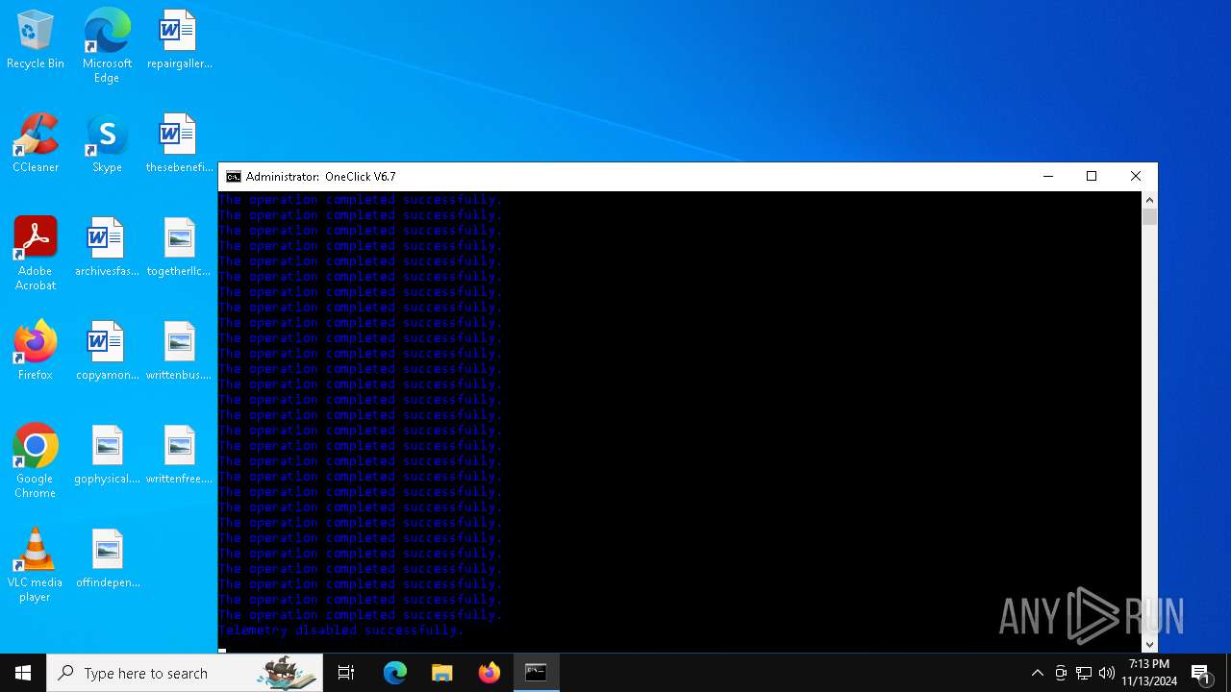This screenshot has width=1231, height=692.
Task: Click the 'Telemetry disabled successfully.' line
Action: [x=341, y=630]
